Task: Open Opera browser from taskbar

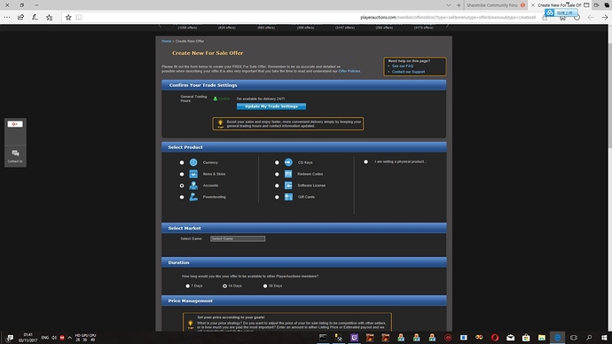Action: coord(495,338)
